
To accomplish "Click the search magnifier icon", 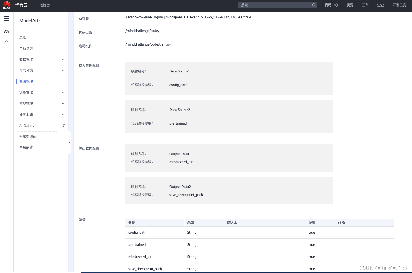I will (314, 5).
